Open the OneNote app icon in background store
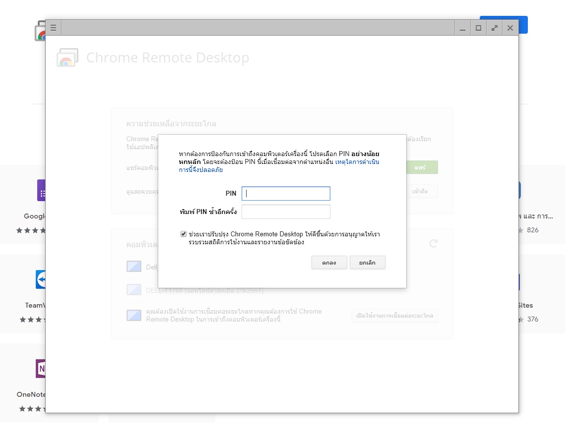572x434 pixels. coord(41,369)
